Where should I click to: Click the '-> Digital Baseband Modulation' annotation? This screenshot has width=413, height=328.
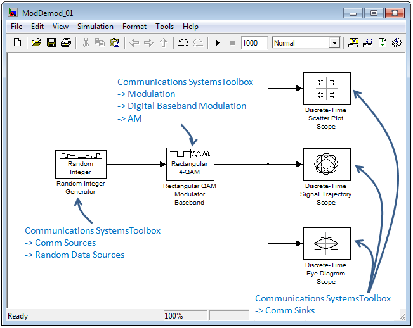tap(181, 106)
